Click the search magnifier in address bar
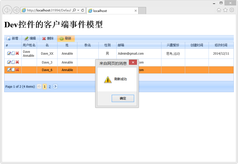238x164 pixels. (x=74, y=10)
